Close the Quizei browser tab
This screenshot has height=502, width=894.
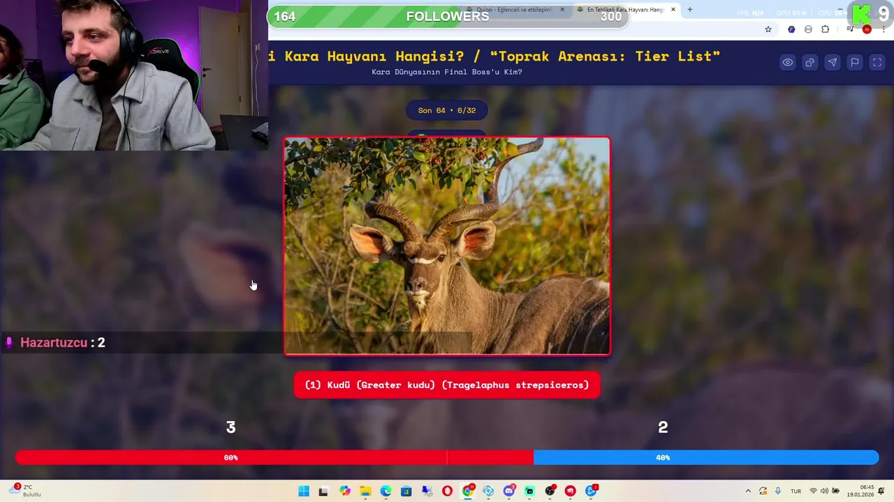[x=562, y=10]
